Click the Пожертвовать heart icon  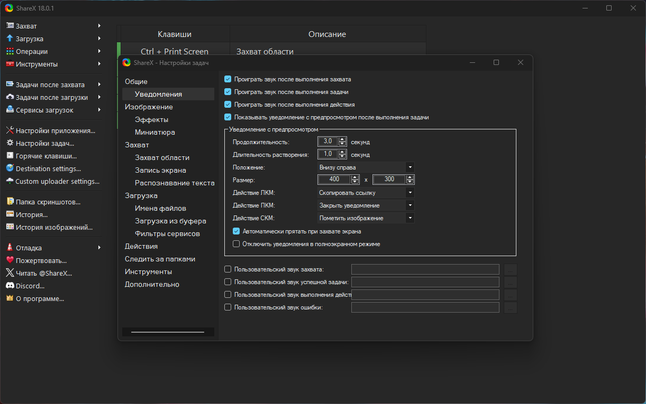(x=10, y=260)
